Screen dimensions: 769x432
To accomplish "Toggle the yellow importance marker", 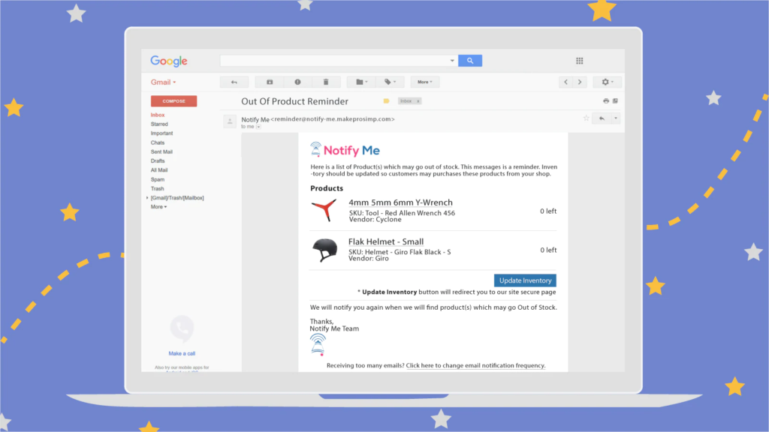I will pos(386,101).
